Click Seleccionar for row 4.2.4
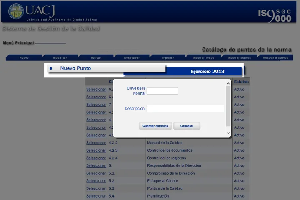This screenshot has width=300, height=200. tap(96, 158)
